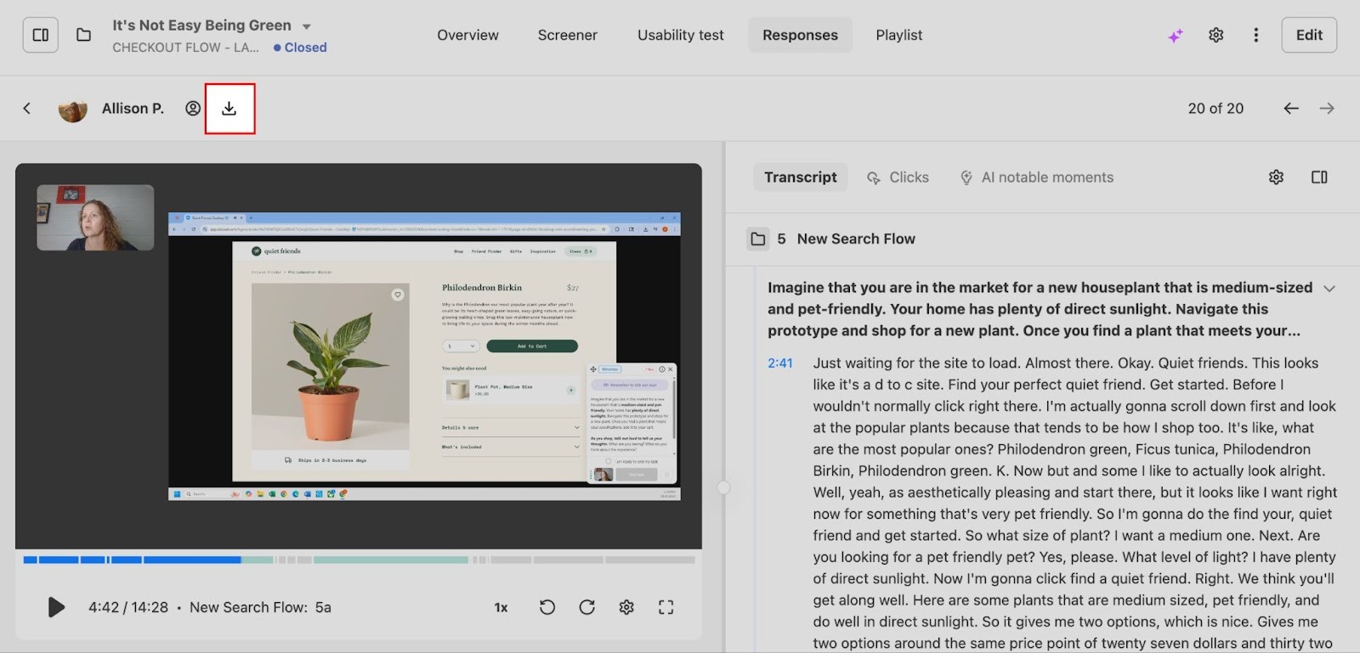Image resolution: width=1360 pixels, height=653 pixels.
Task: Expand the task description chevron
Action: [1329, 289]
